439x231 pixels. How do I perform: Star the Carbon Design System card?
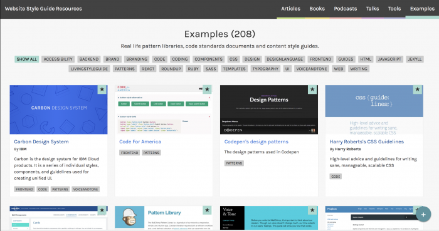tap(102, 90)
